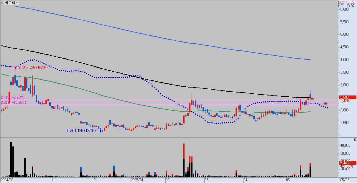
Task: Click the 12 month label on date axis
Action: [x=94, y=179]
